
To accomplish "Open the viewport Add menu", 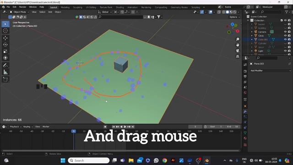I will 50,12.
